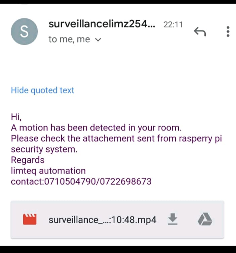Tap the "A motion has been detected" line

pyautogui.click(x=96, y=128)
